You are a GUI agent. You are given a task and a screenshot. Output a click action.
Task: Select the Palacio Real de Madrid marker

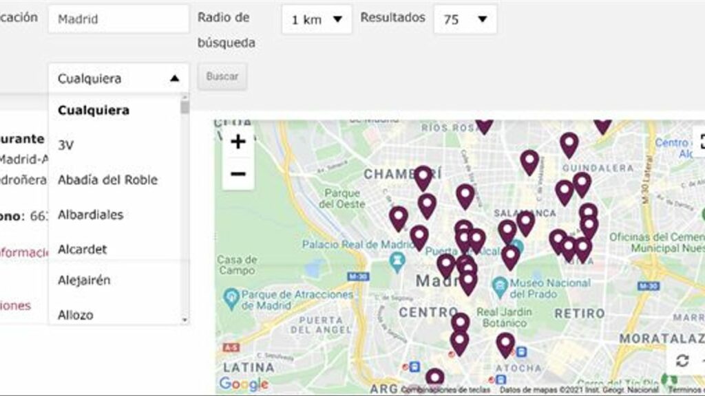tap(397, 262)
